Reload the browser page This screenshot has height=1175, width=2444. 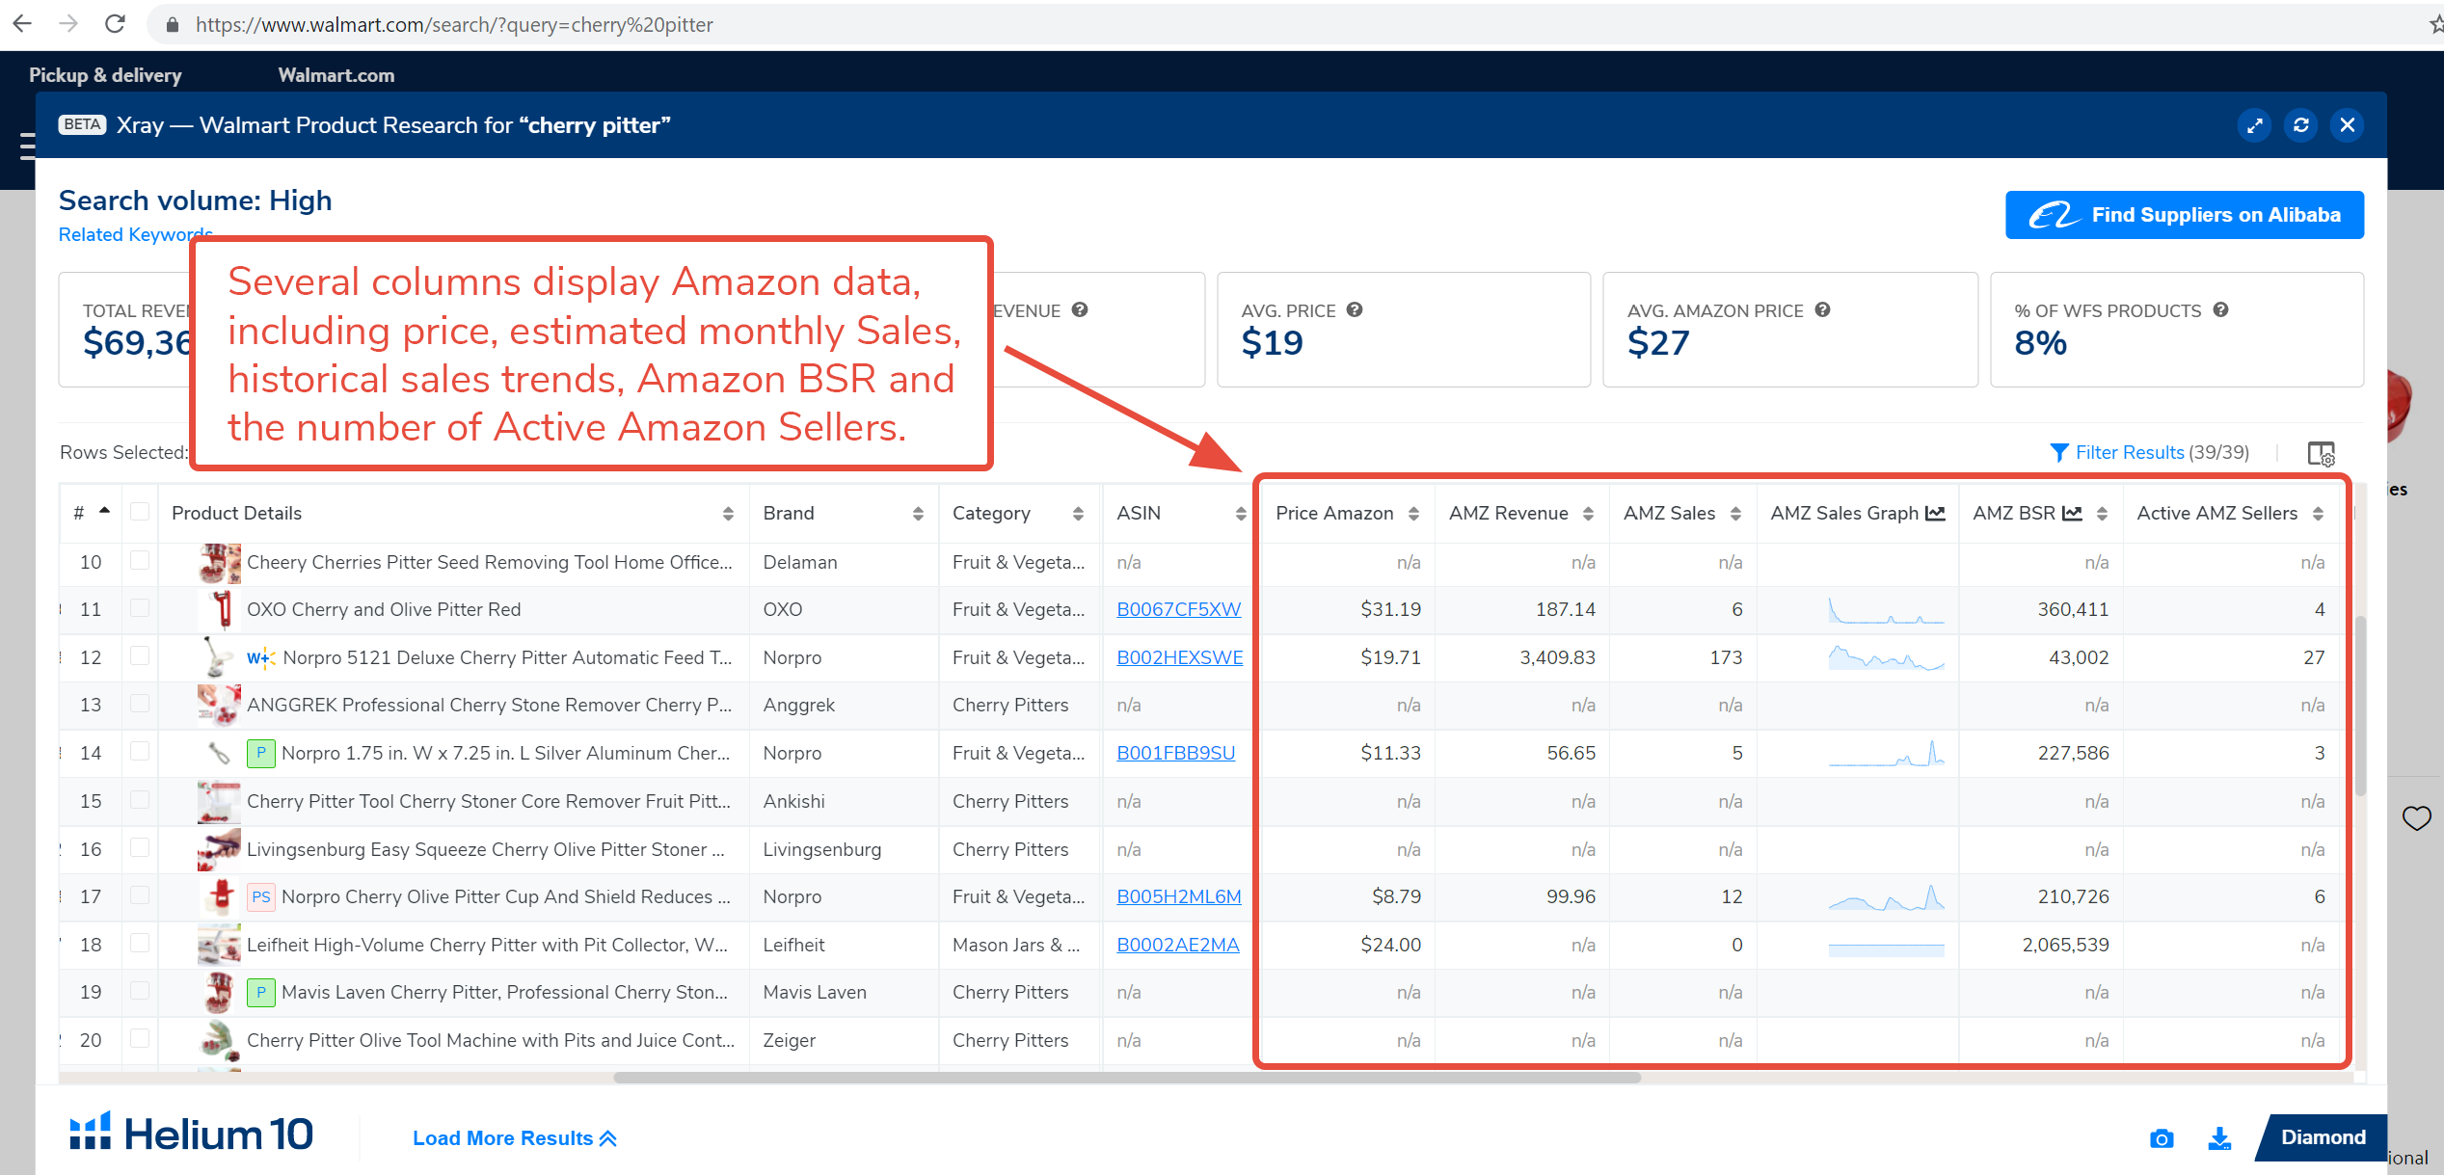115,24
